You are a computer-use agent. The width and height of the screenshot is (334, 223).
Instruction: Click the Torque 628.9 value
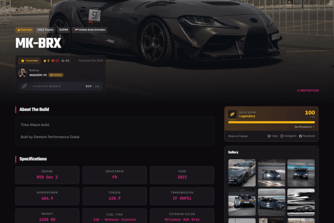click(115, 198)
